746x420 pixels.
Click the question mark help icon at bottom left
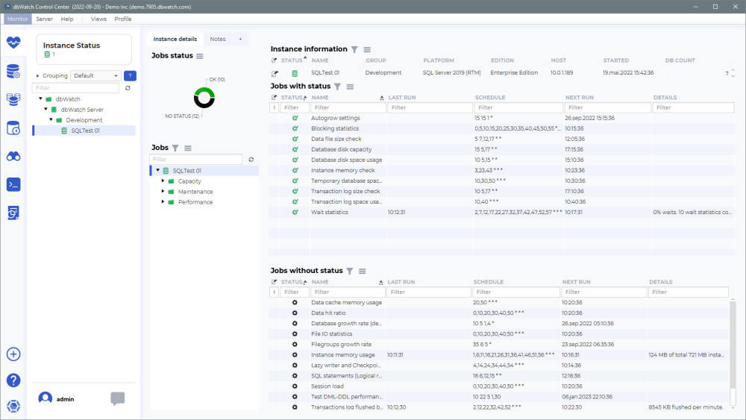[x=13, y=380]
